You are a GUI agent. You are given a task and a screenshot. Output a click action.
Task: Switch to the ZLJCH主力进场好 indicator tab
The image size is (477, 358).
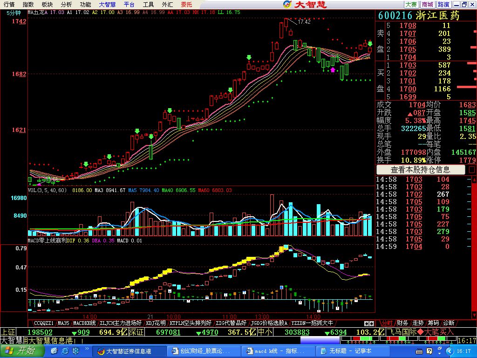point(121,323)
